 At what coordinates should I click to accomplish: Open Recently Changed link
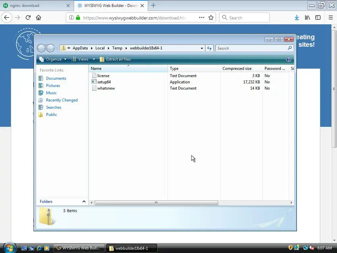pos(62,100)
